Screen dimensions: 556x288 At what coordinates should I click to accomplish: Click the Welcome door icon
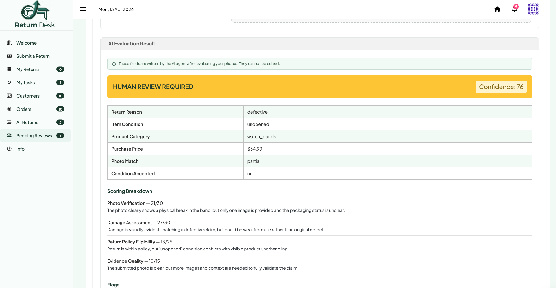coord(9,43)
